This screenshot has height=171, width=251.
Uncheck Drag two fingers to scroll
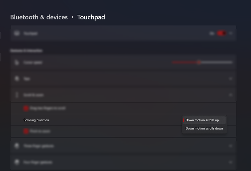[26, 108]
